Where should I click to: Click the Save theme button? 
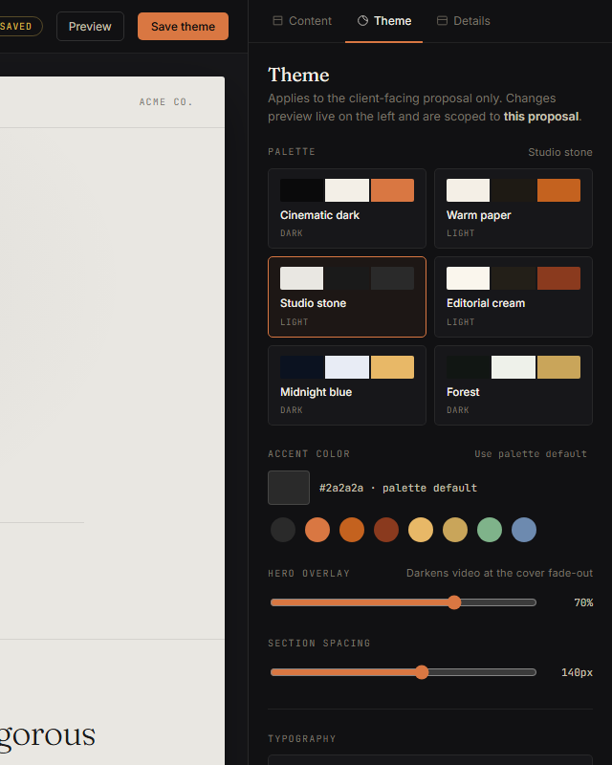pyautogui.click(x=183, y=27)
